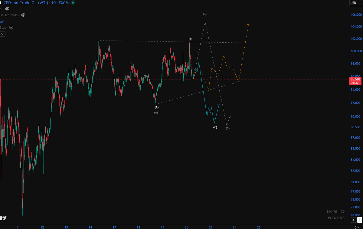
Task: Click date 11 on the time axis
Action: 18,227
